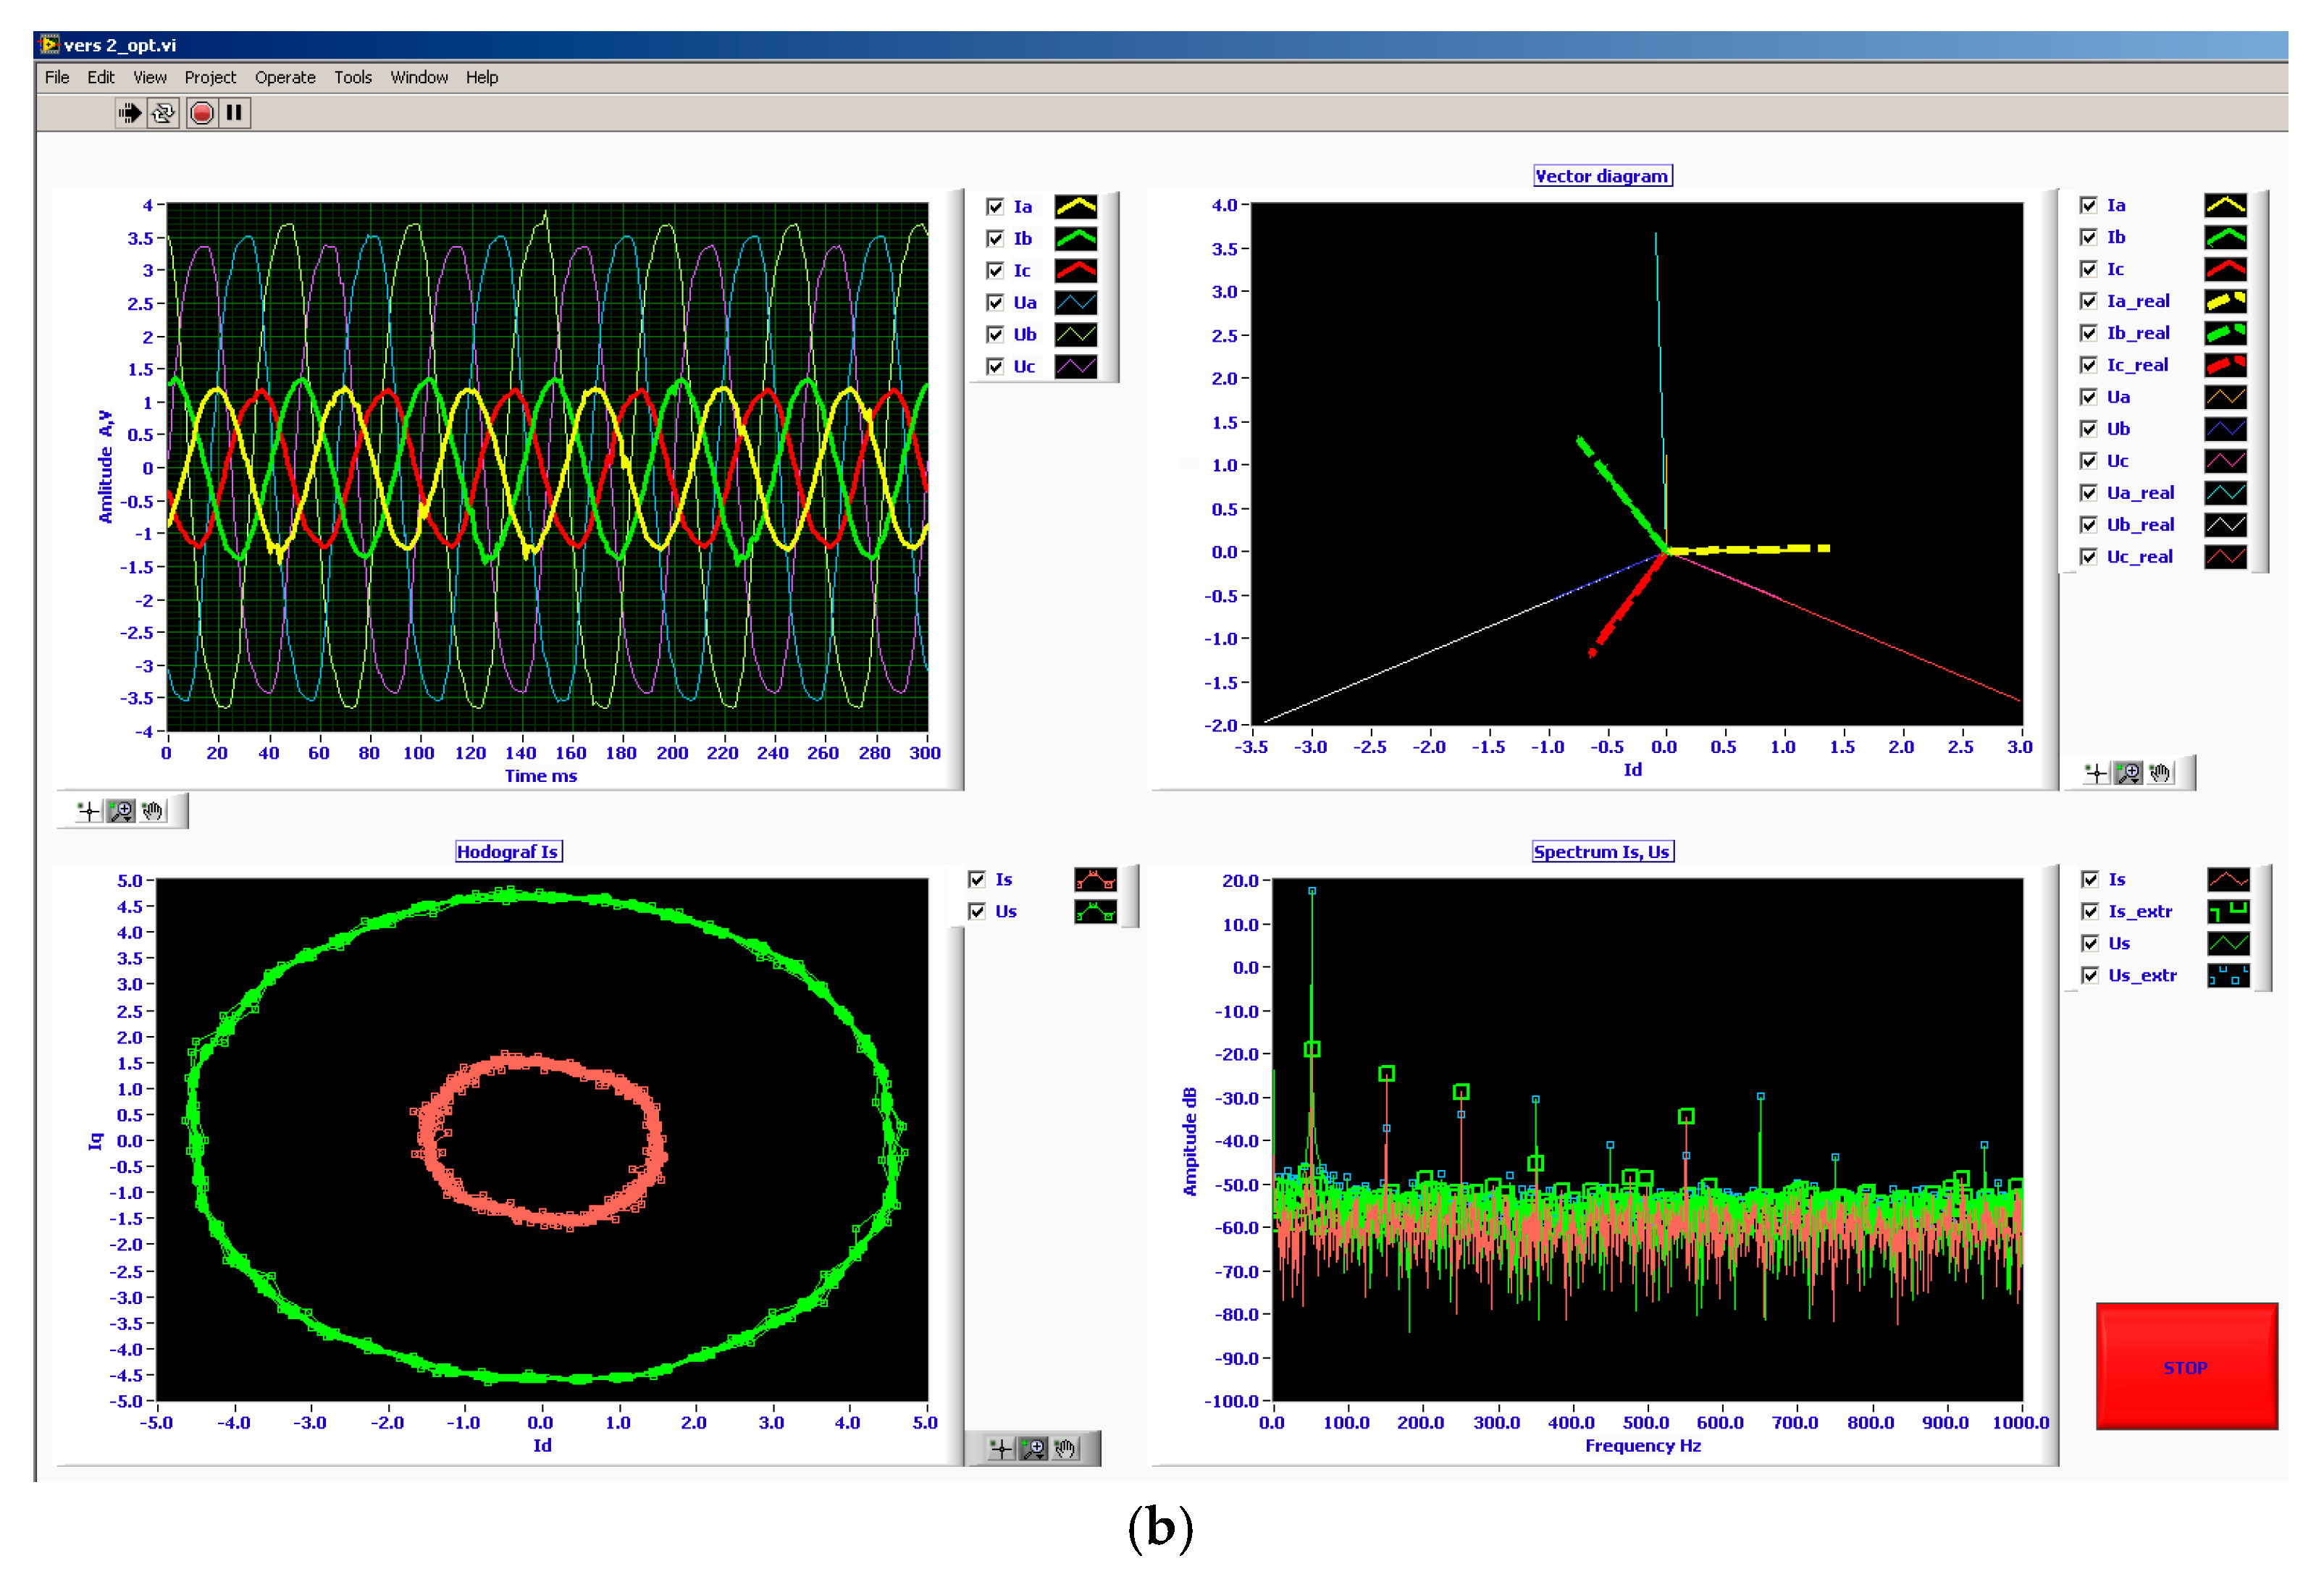Toggle Us_extr checkbox in spectrum legend
The image size is (2324, 1582).
pyautogui.click(x=2090, y=975)
